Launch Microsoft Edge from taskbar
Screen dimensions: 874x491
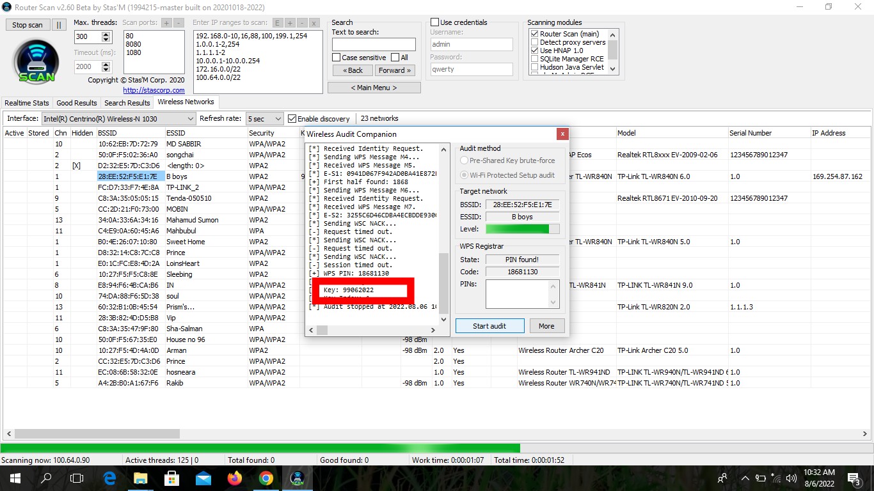[109, 478]
